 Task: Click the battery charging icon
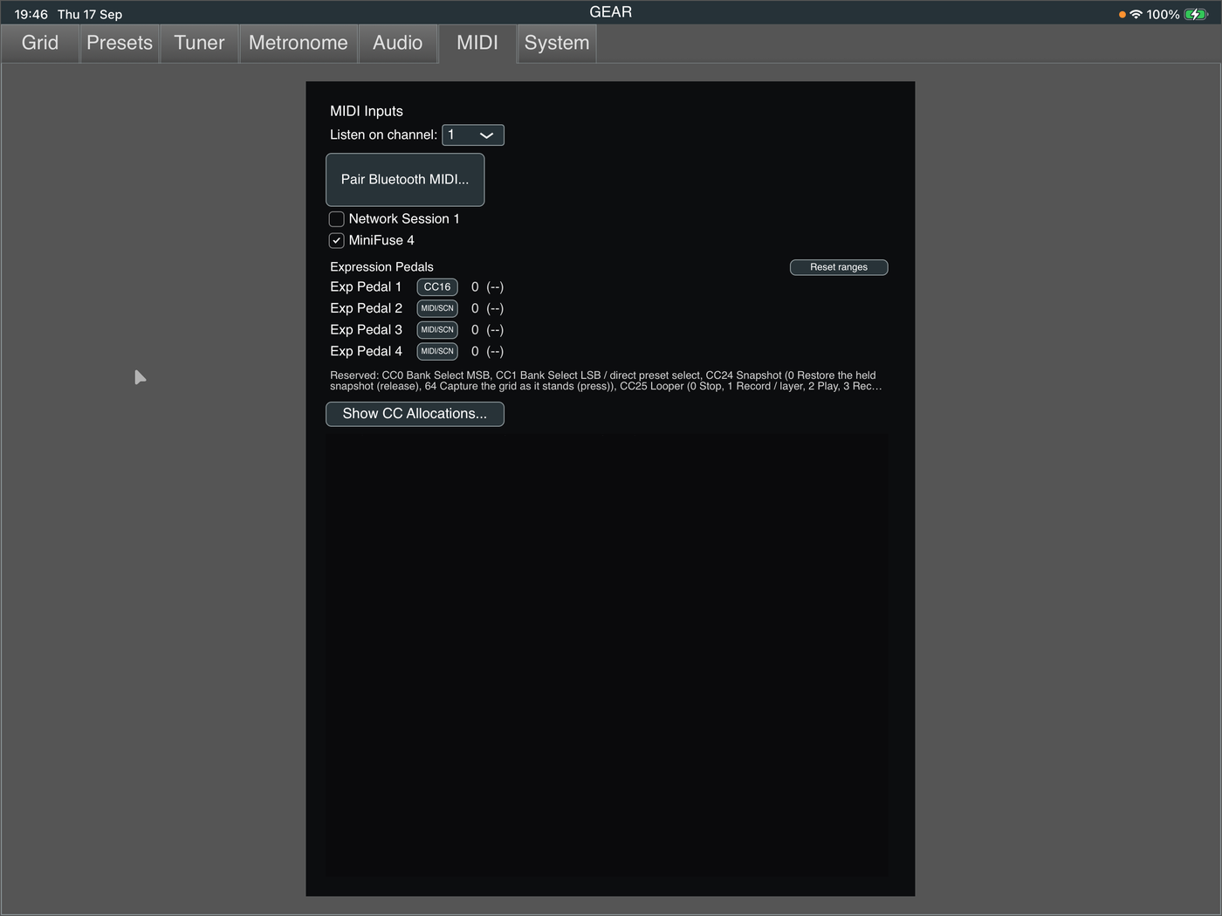point(1196,14)
